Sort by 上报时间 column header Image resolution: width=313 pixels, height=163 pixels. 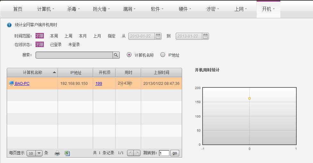click(161, 72)
